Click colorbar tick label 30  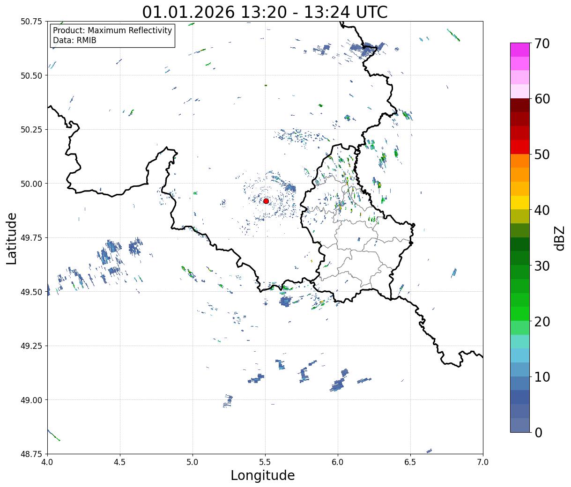[x=542, y=266]
